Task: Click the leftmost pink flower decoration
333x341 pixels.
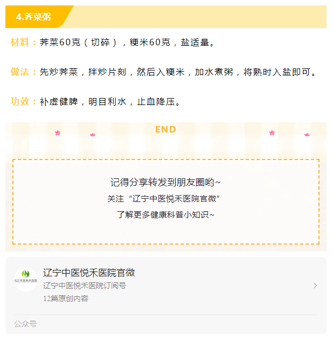Action: 58,133
